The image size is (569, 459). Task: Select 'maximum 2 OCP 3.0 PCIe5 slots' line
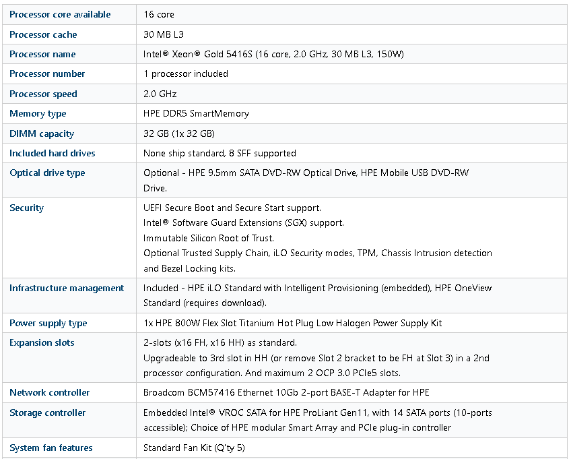[272, 373]
